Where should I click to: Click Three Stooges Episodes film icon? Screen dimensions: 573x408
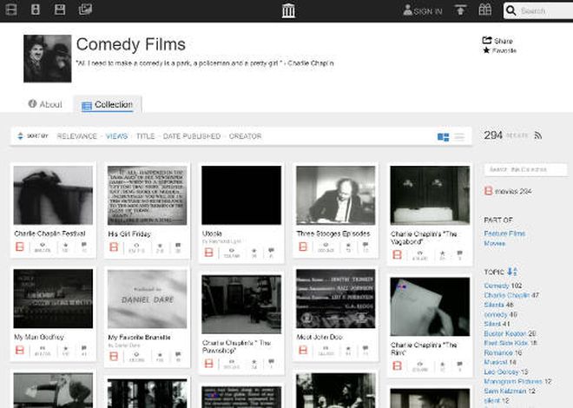(x=303, y=247)
